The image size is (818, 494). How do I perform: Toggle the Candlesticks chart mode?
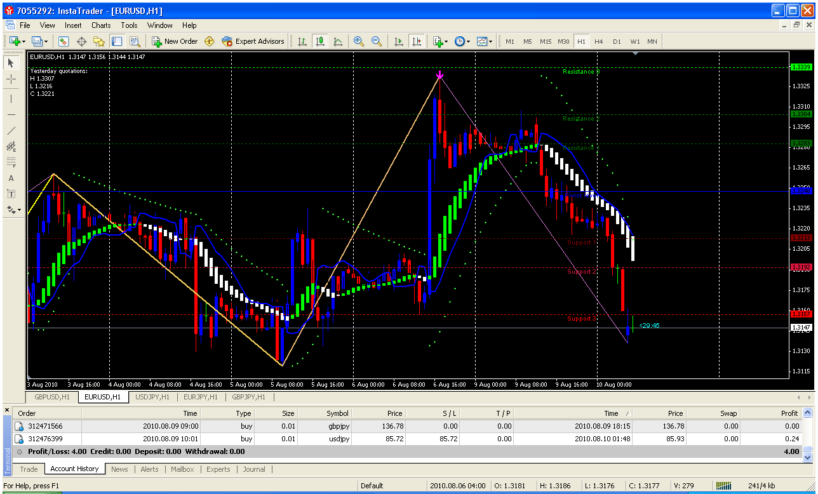(x=320, y=41)
